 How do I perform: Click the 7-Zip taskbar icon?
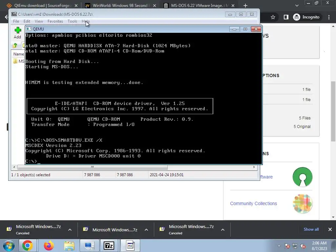click(109, 245)
